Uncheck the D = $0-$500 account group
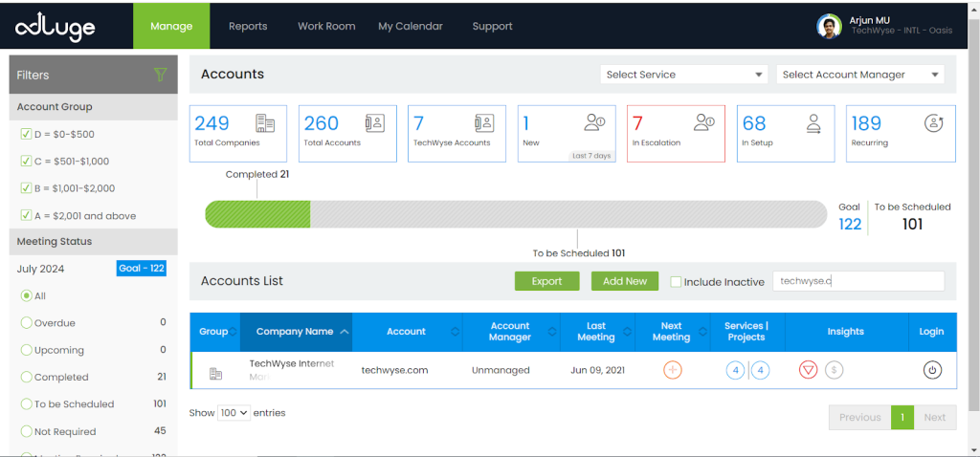Image resolution: width=980 pixels, height=457 pixels. [27, 135]
